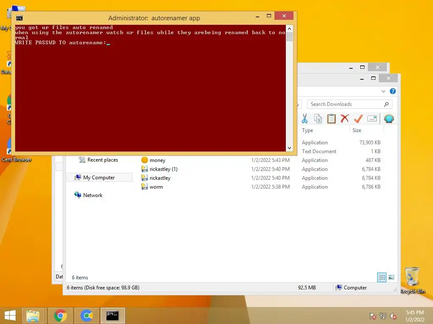Image resolution: width=433 pixels, height=324 pixels.
Task: Click the console scrollbar down arrow
Action: point(289,148)
